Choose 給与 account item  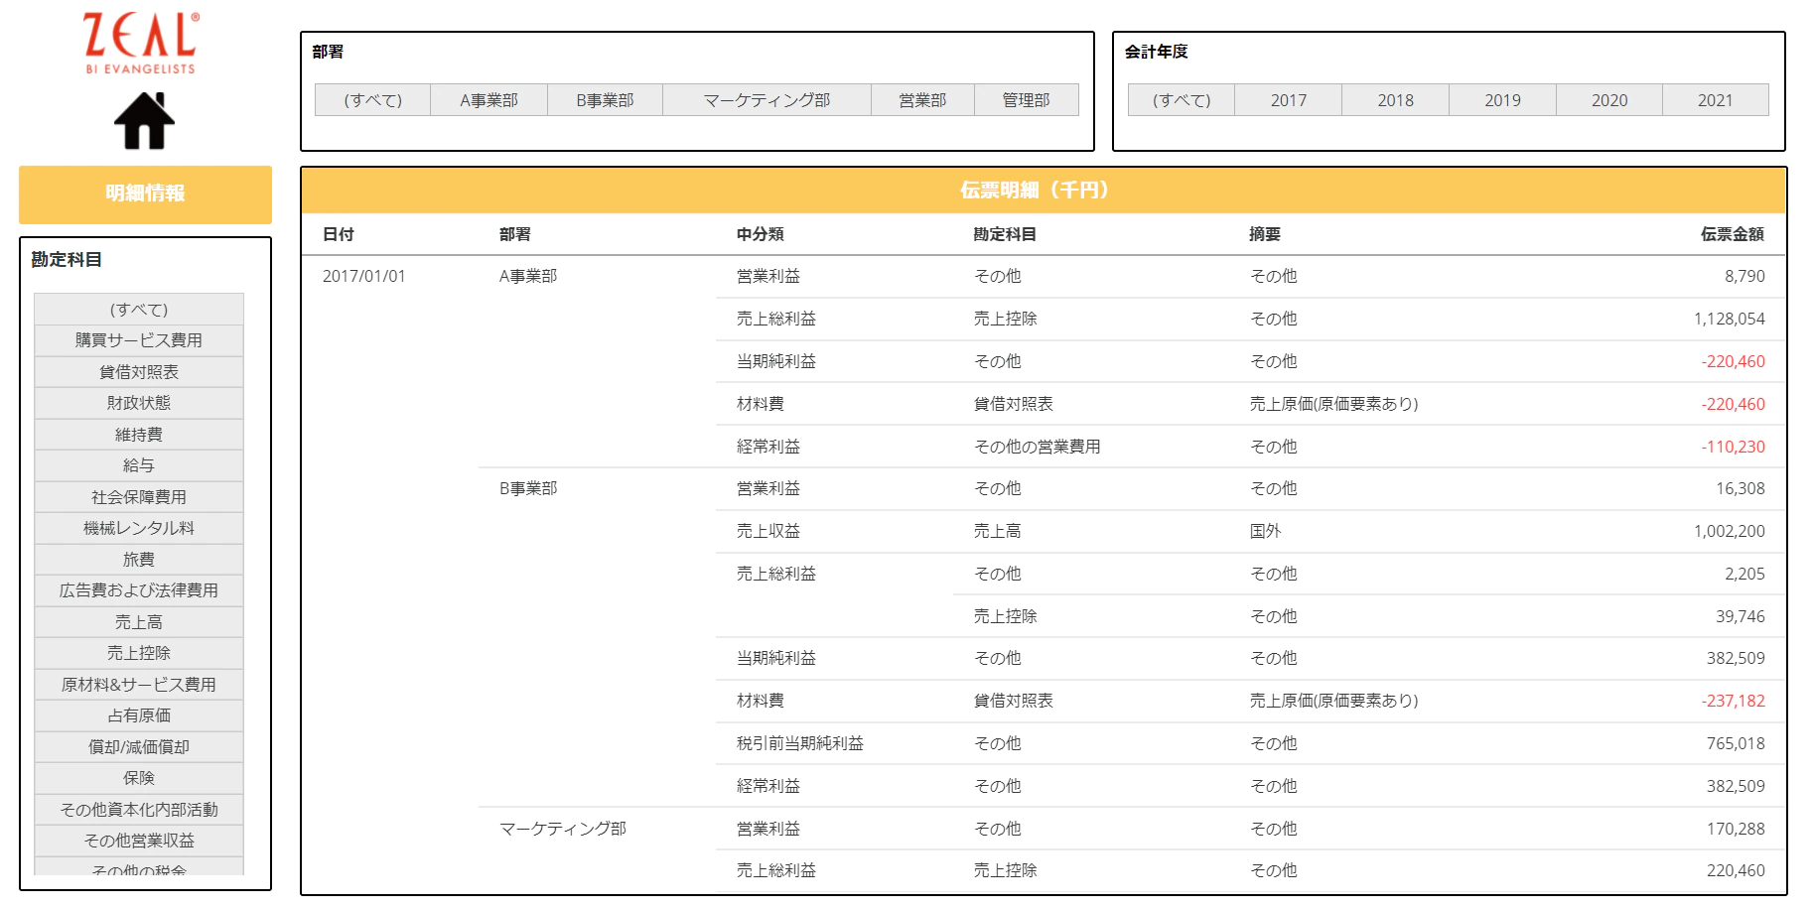tap(139, 465)
